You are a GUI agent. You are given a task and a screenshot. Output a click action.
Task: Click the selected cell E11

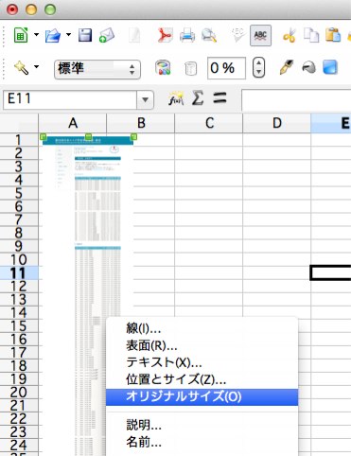[331, 272]
